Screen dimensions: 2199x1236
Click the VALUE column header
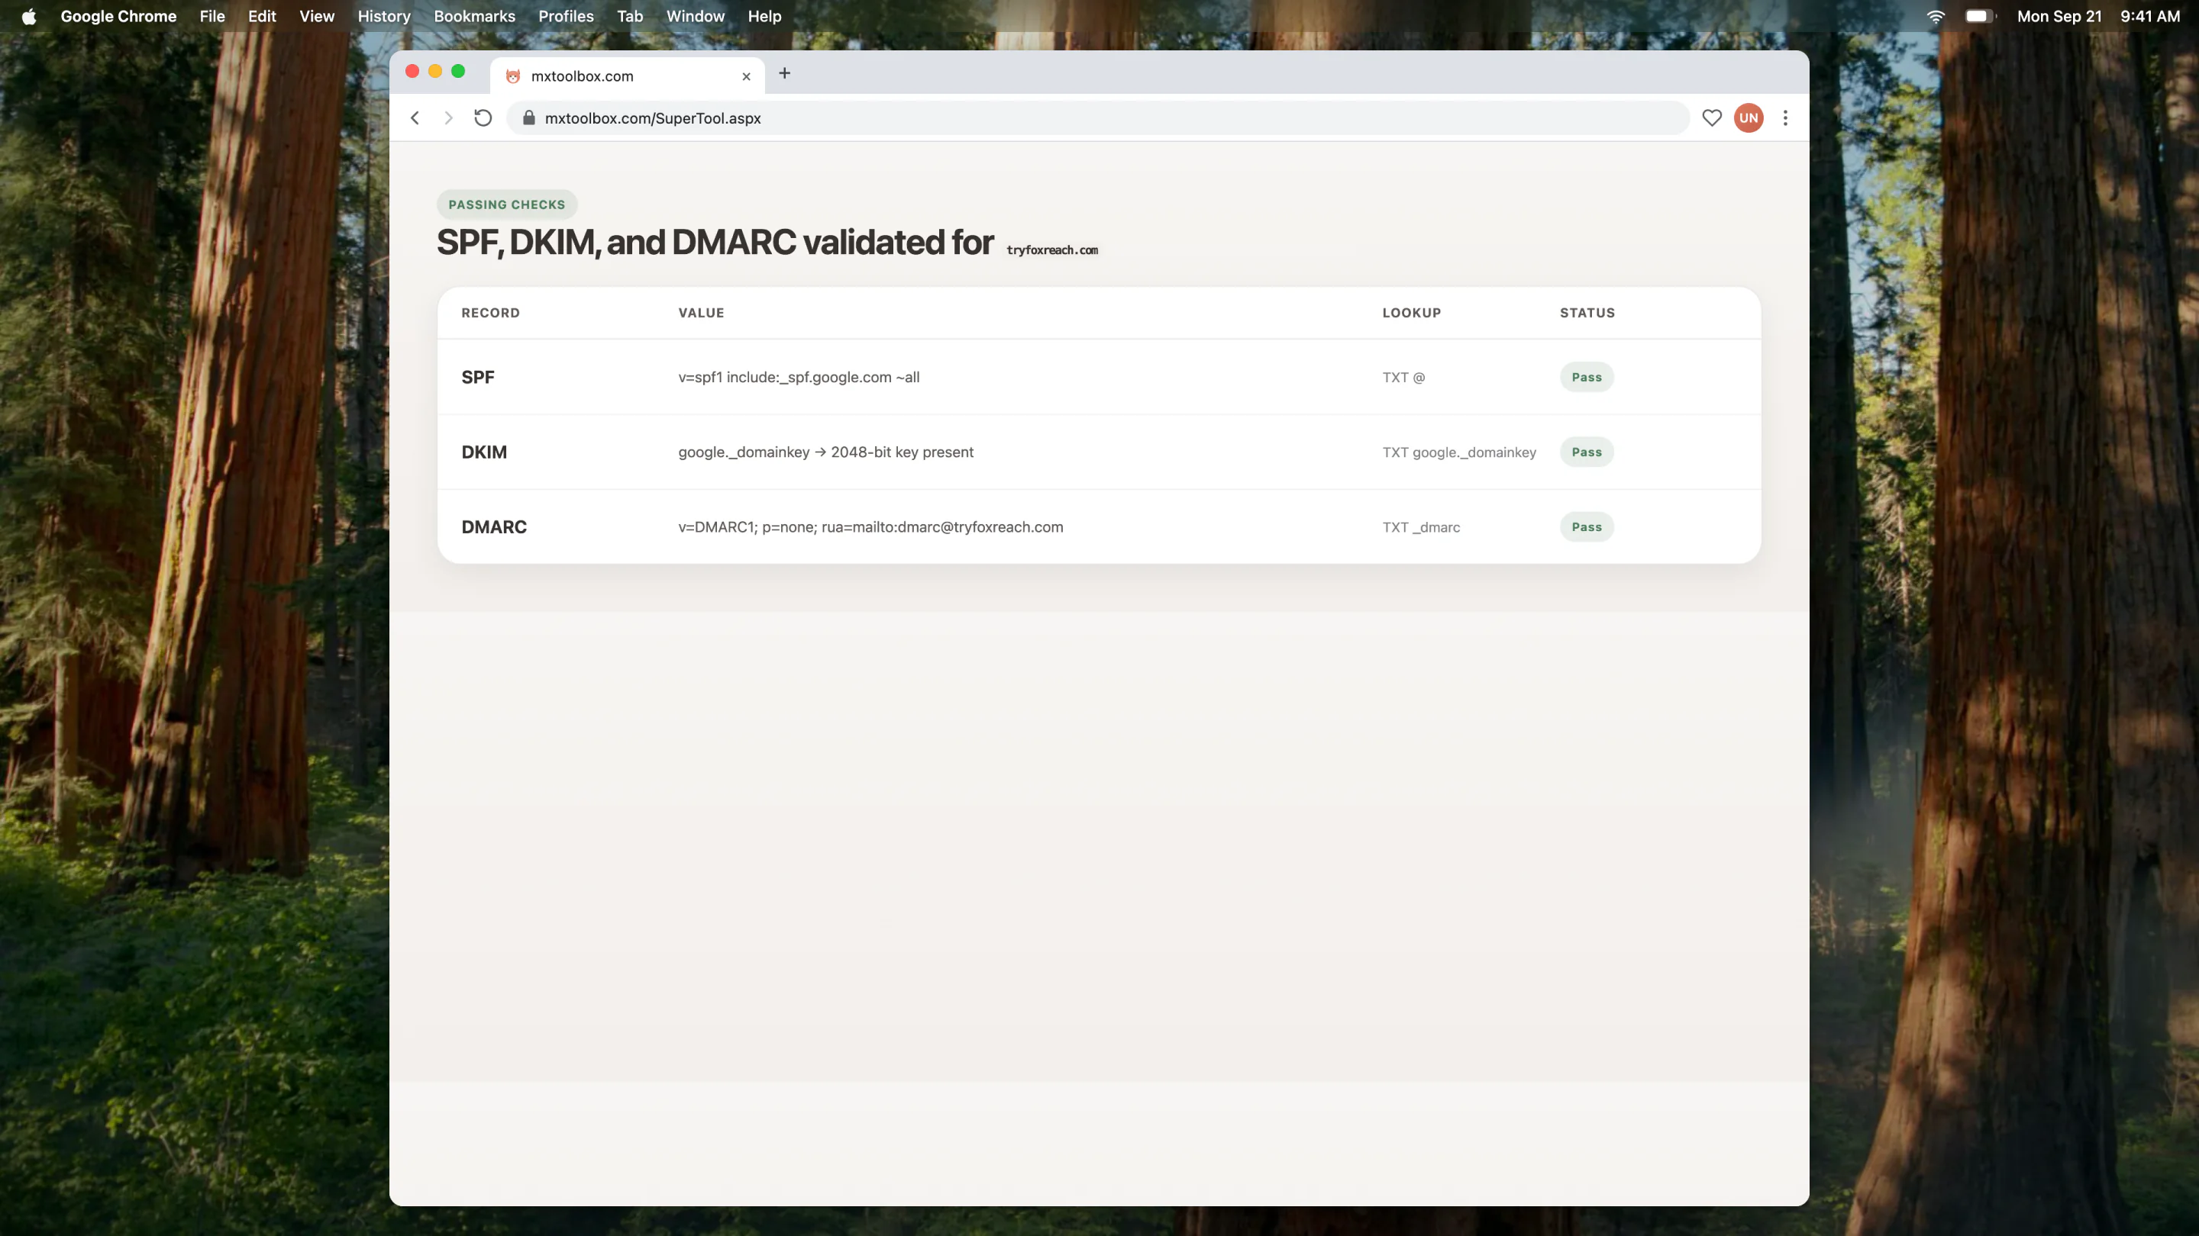pyautogui.click(x=702, y=313)
